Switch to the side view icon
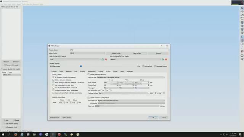244x137 pixels. 242,33
